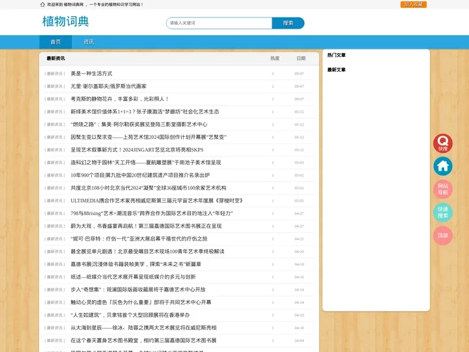469x352 pixels.
Task: Click the blue house floating button
Action: [443, 166]
